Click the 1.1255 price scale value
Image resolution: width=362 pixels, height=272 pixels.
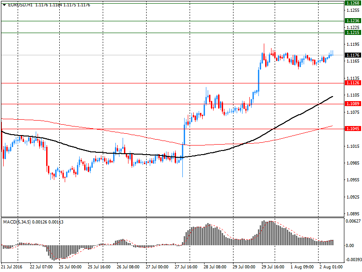(x=353, y=10)
